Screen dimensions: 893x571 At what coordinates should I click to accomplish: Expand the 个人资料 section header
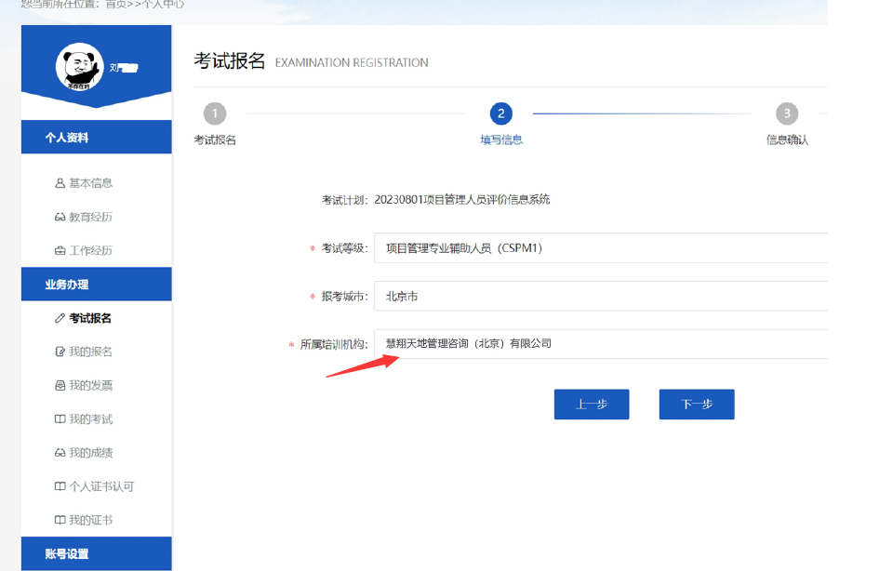click(96, 138)
